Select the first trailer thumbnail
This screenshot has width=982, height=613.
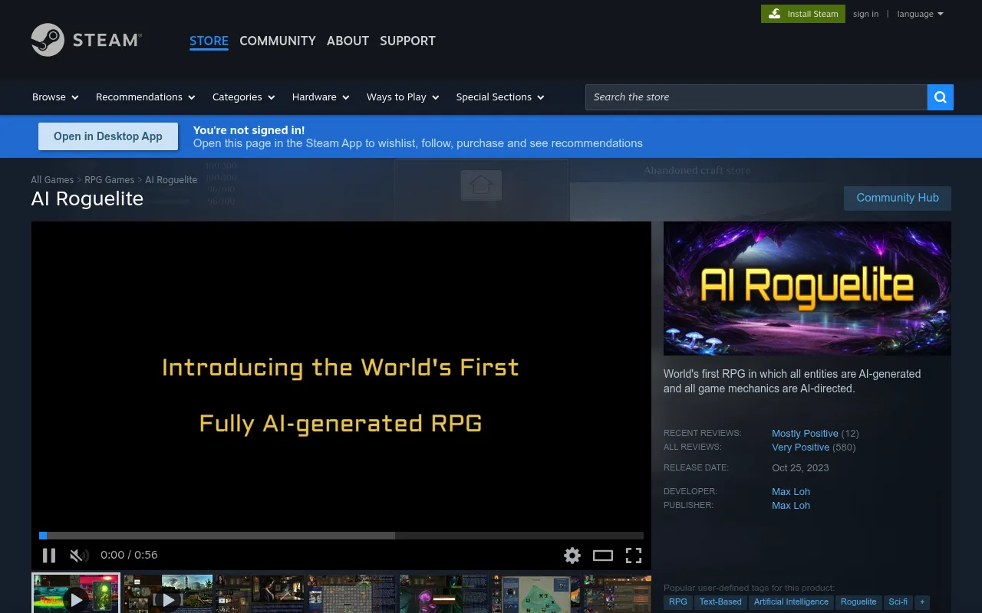76,594
